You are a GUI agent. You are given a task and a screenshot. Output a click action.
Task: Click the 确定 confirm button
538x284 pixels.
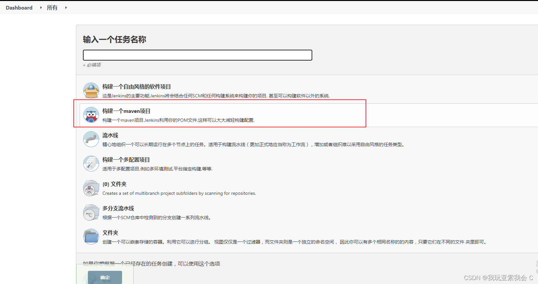pos(105,277)
